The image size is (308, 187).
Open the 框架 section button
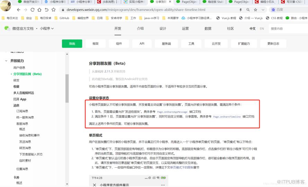(96, 44)
